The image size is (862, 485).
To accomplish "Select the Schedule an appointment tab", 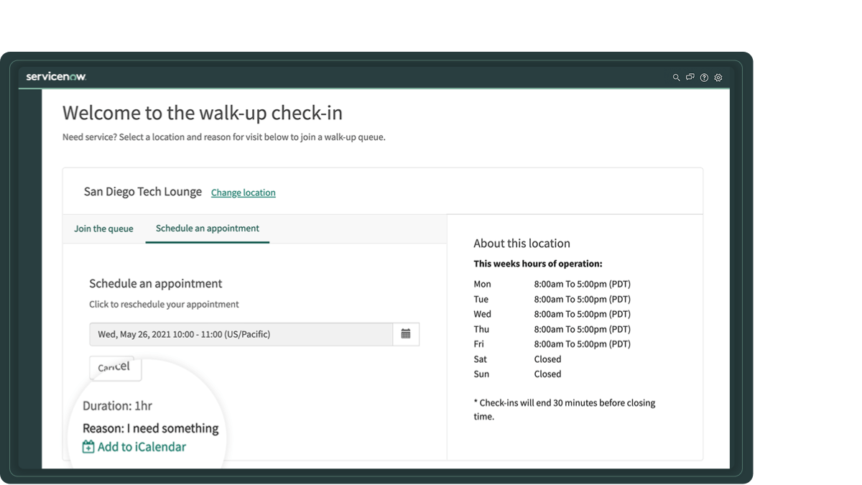I will point(207,228).
